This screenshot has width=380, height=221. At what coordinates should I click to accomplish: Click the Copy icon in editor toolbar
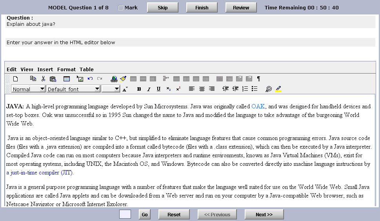coord(33,79)
